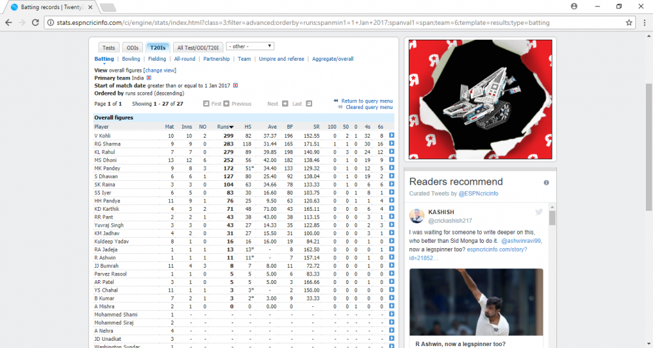This screenshot has height=348, width=653.
Task: Go back using browser back arrow
Action: (8, 23)
